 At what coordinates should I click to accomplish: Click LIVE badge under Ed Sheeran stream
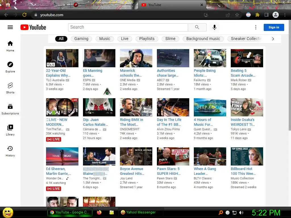(54, 189)
